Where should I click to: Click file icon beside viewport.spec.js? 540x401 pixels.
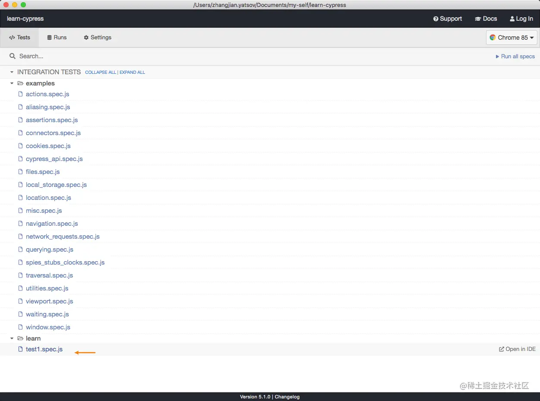click(20, 301)
